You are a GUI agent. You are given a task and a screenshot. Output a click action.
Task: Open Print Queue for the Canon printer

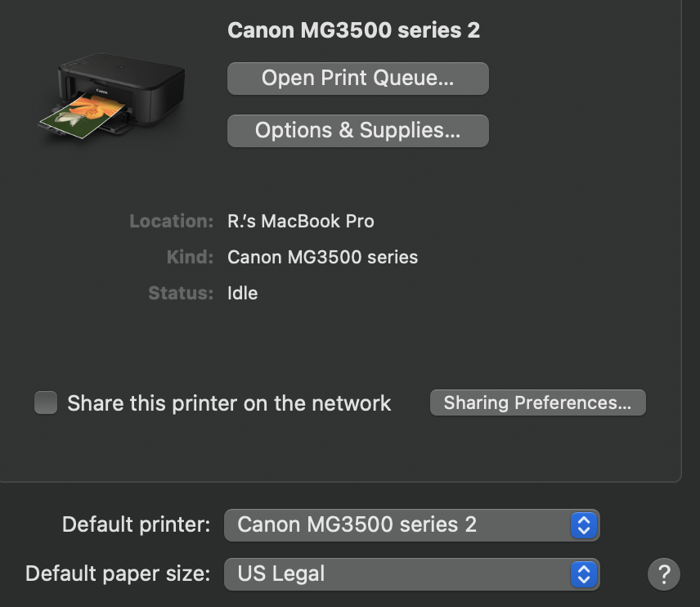click(x=357, y=79)
